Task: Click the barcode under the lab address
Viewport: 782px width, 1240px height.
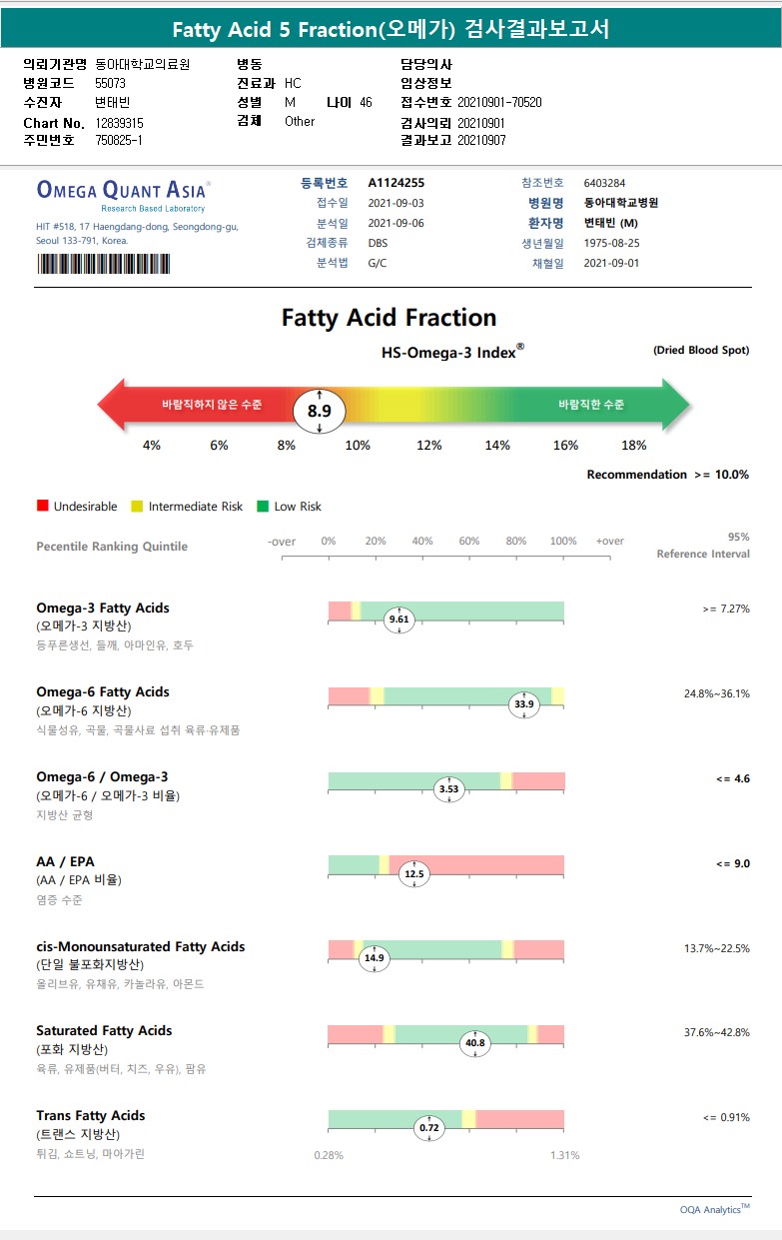Action: click(x=104, y=264)
